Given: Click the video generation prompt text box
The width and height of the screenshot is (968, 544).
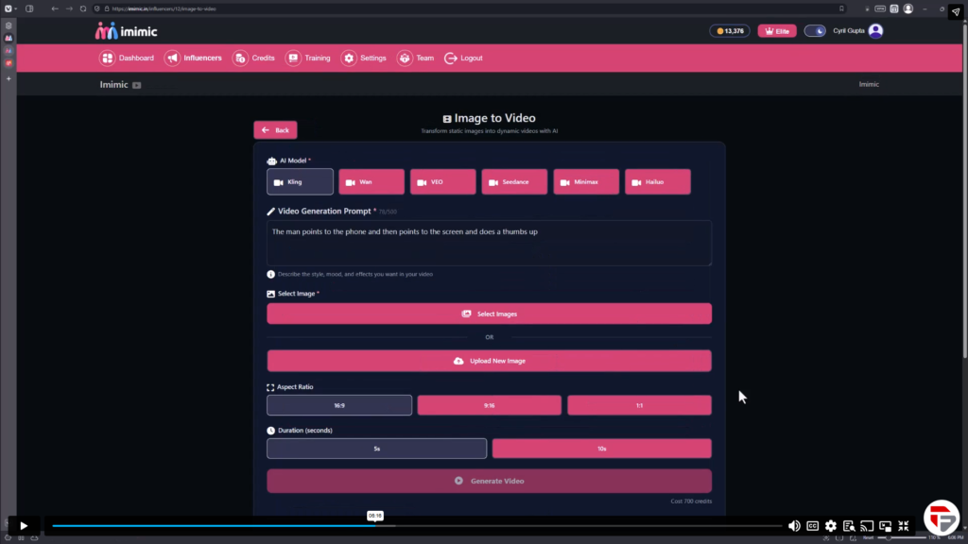Looking at the screenshot, I should pyautogui.click(x=489, y=244).
